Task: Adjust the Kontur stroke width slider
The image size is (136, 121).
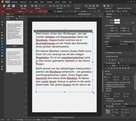Action: coord(126,23)
